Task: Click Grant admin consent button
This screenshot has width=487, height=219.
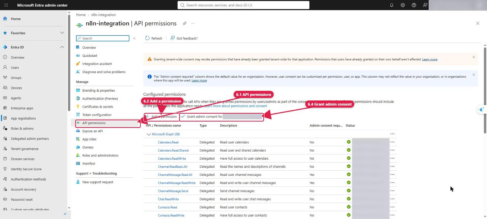Action: [222, 117]
